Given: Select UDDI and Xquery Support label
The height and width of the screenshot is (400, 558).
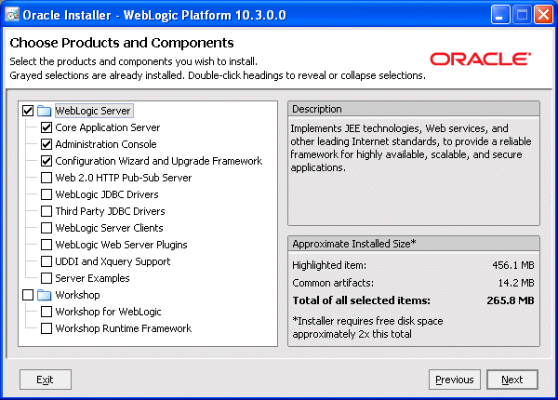Looking at the screenshot, I should pyautogui.click(x=113, y=261).
